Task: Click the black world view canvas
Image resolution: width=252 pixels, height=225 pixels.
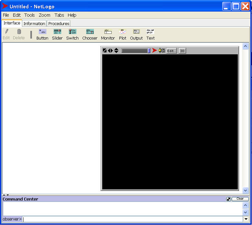Action: (170, 122)
